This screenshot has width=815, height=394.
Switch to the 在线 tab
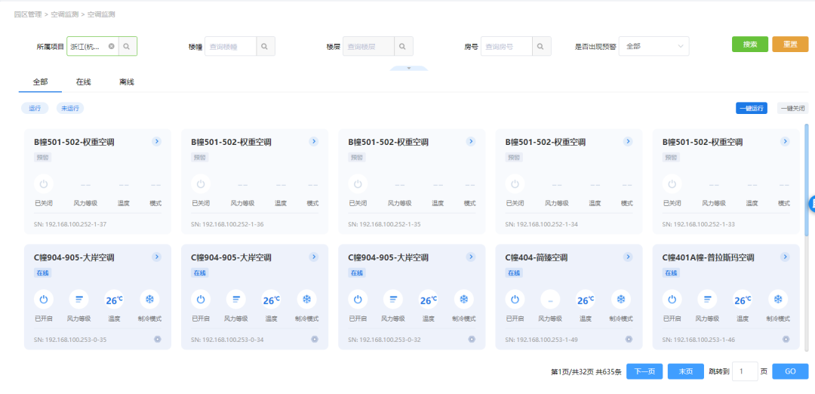(x=84, y=82)
